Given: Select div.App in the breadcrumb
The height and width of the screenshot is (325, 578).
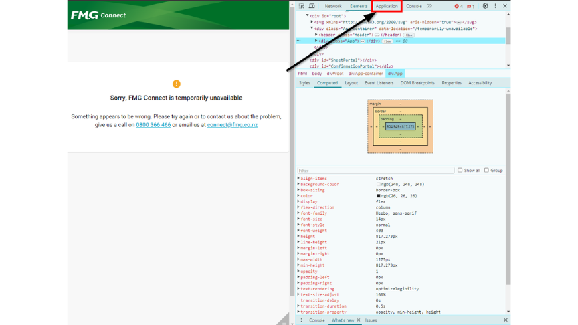Looking at the screenshot, I should [x=395, y=74].
